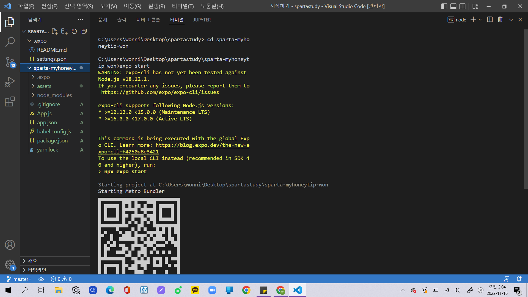The height and width of the screenshot is (297, 528).
Task: Switch to the 문제 problems tab
Action: 103,20
